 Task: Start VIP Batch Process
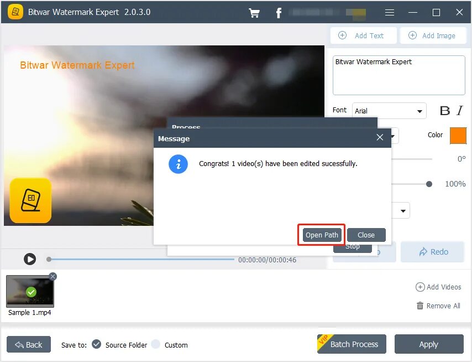pos(352,344)
